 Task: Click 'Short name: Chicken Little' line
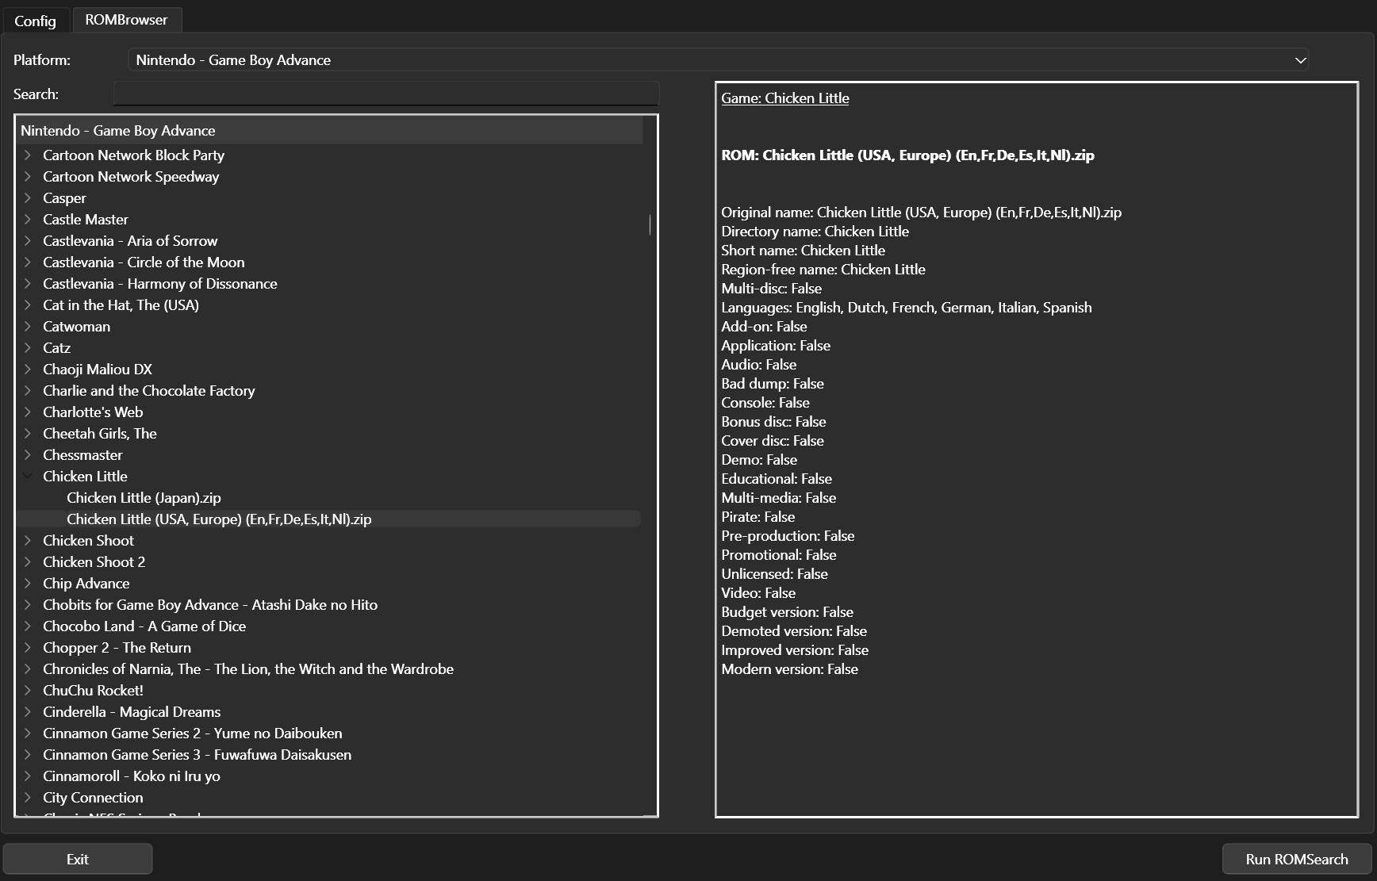pyautogui.click(x=803, y=251)
